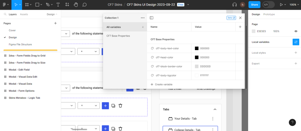Viewport: 301px width, 131px height.
Task: Click cf7-block-border-color swatch
Action: [x=197, y=67]
